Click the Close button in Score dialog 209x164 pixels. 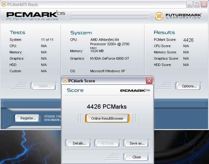click(136, 157)
